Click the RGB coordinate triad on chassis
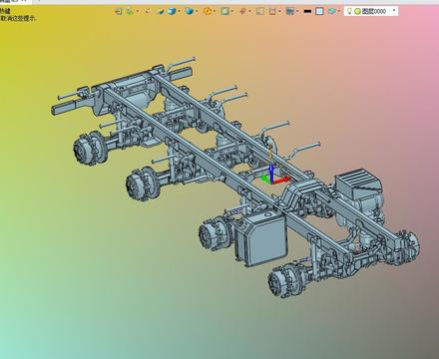 274,175
